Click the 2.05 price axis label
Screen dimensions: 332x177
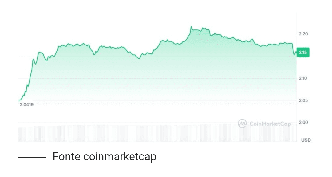coord(303,100)
